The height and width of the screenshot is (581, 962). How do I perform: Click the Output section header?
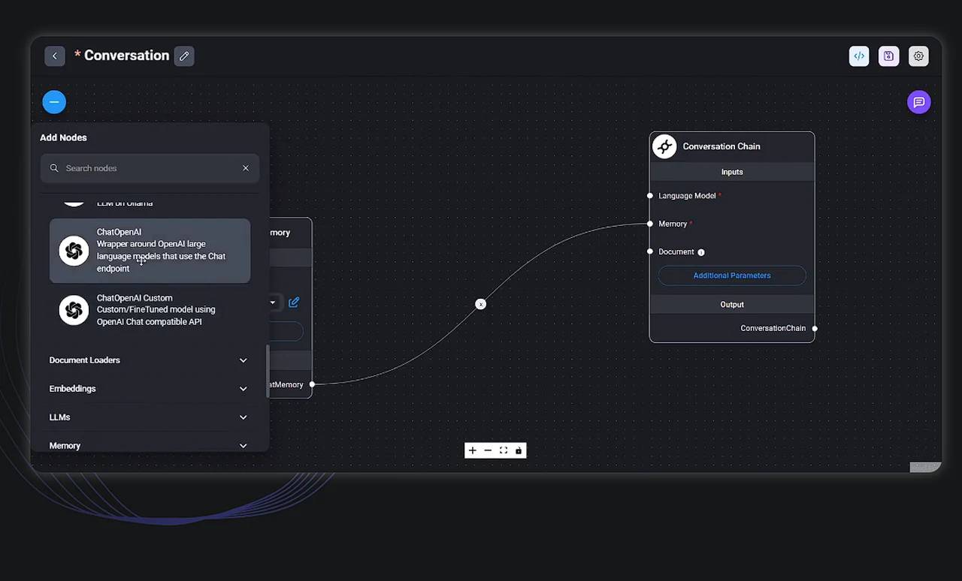(x=732, y=305)
